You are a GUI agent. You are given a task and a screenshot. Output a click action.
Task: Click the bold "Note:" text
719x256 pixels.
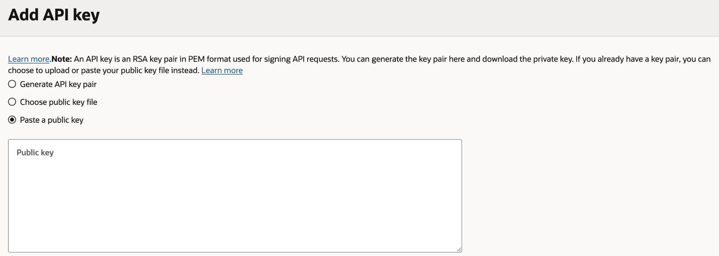62,59
